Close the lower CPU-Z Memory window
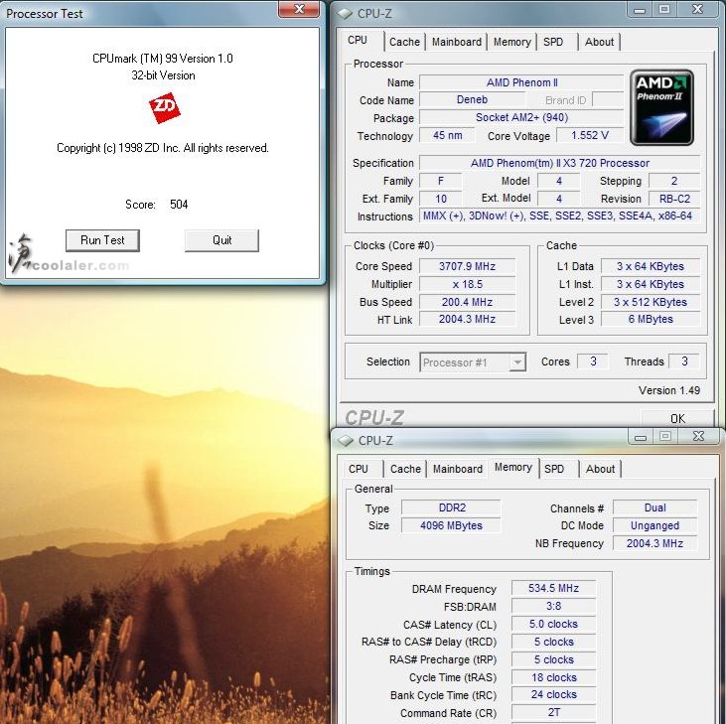726x724 pixels. (698, 436)
